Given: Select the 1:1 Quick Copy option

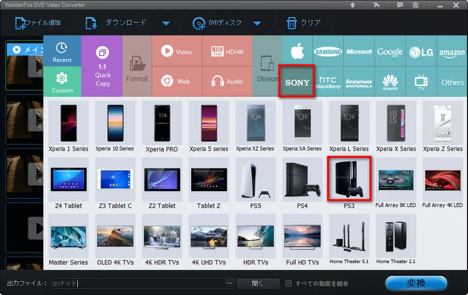Looking at the screenshot, I should coord(102,66).
